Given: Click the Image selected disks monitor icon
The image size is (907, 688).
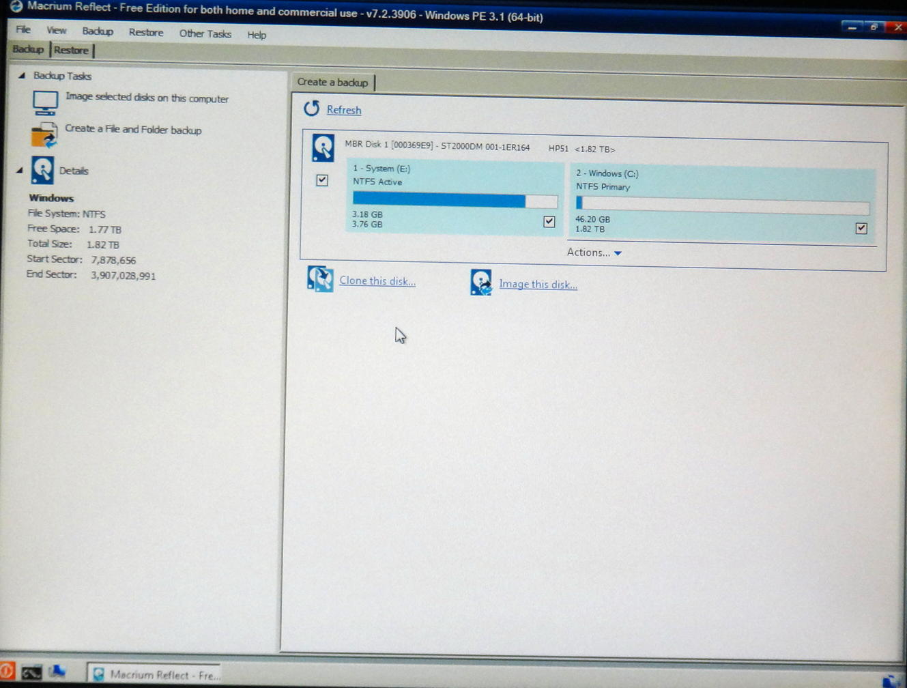Looking at the screenshot, I should point(45,102).
